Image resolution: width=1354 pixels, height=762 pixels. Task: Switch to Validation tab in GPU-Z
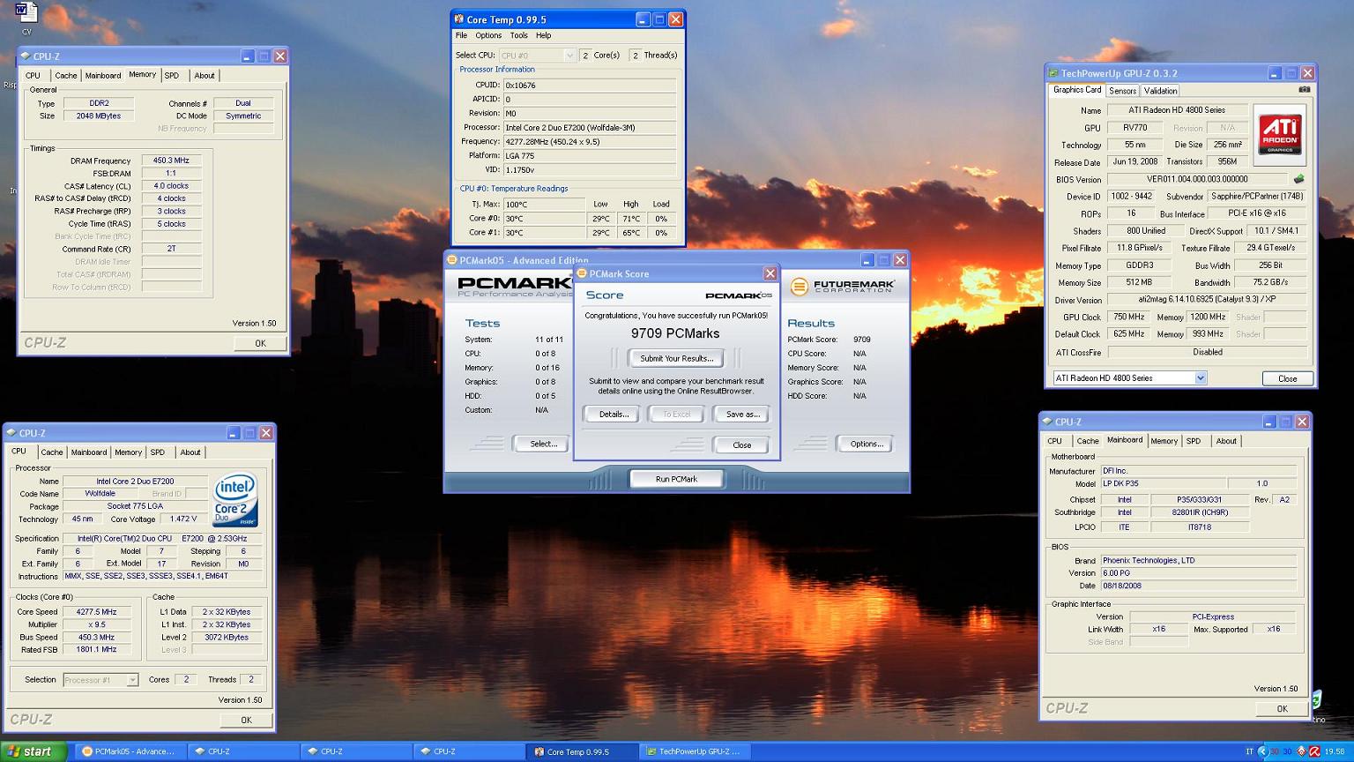coord(1160,91)
